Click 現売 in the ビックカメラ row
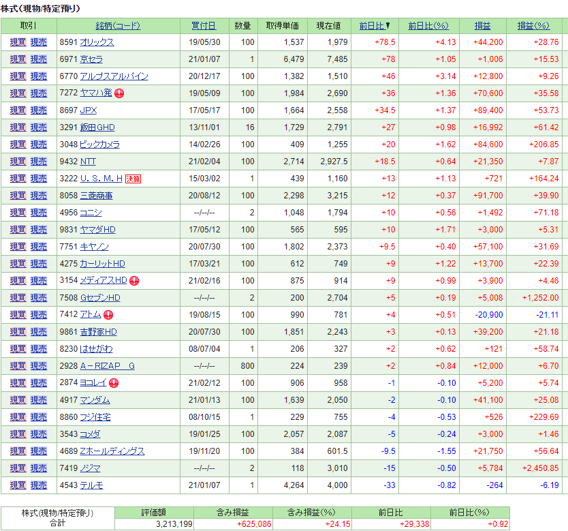 coord(39,145)
